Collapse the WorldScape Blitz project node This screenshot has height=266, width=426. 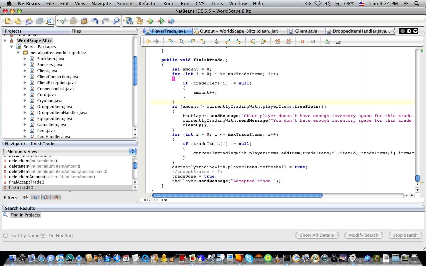pyautogui.click(x=5, y=41)
